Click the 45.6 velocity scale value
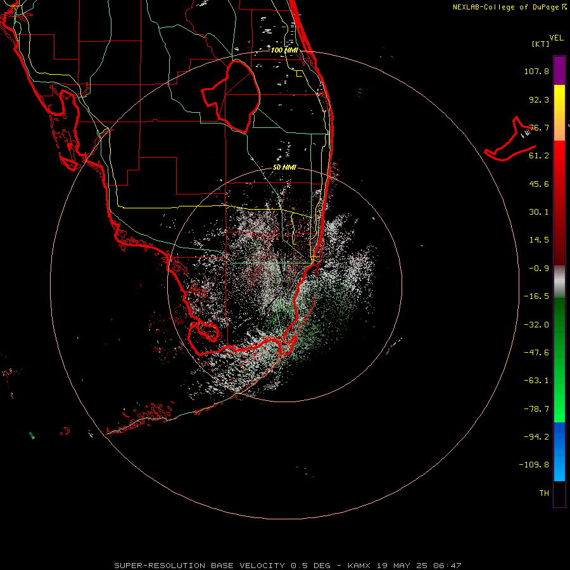Screen dimensions: 570x570 pos(539,184)
